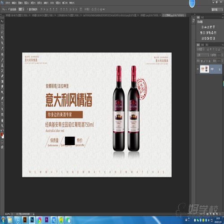Open Adobe Illustrator from the taskbar
This screenshot has height=224, width=224.
(x=25, y=220)
